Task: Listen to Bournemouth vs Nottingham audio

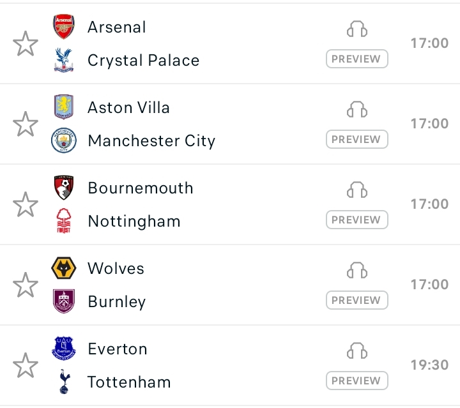Action: coord(357,190)
